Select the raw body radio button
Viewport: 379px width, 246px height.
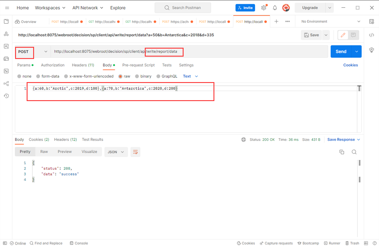click(x=121, y=76)
